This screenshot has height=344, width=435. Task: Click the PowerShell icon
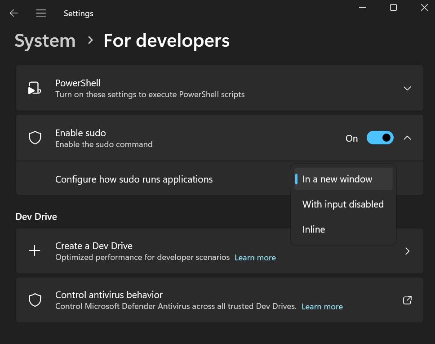[x=35, y=88]
